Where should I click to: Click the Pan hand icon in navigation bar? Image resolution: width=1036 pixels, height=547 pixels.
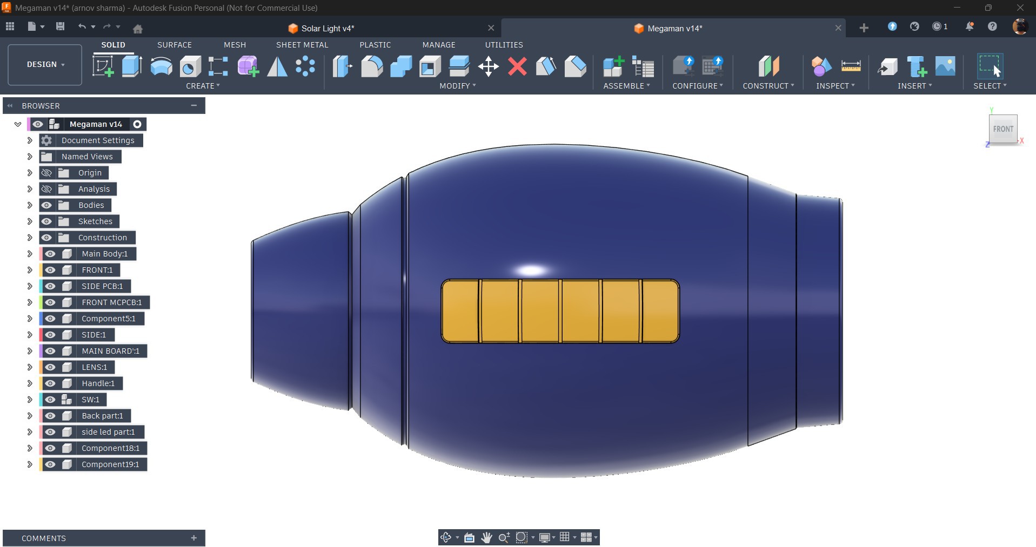click(486, 537)
